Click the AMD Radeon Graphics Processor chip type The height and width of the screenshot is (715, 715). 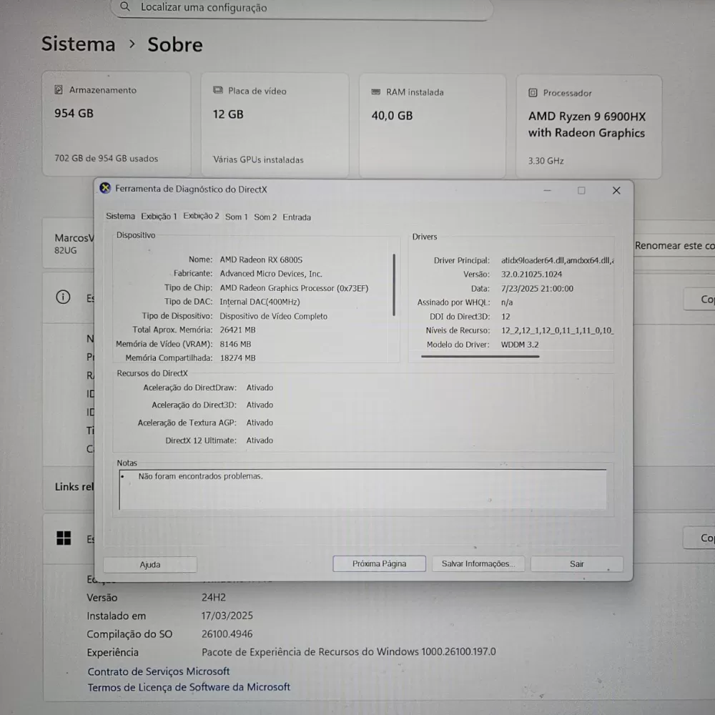[294, 288]
